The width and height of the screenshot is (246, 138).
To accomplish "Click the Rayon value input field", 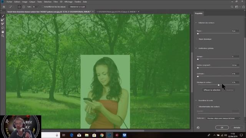I will (x=235, y=31).
